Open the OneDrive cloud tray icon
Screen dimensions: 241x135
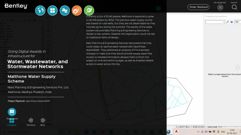206,132
